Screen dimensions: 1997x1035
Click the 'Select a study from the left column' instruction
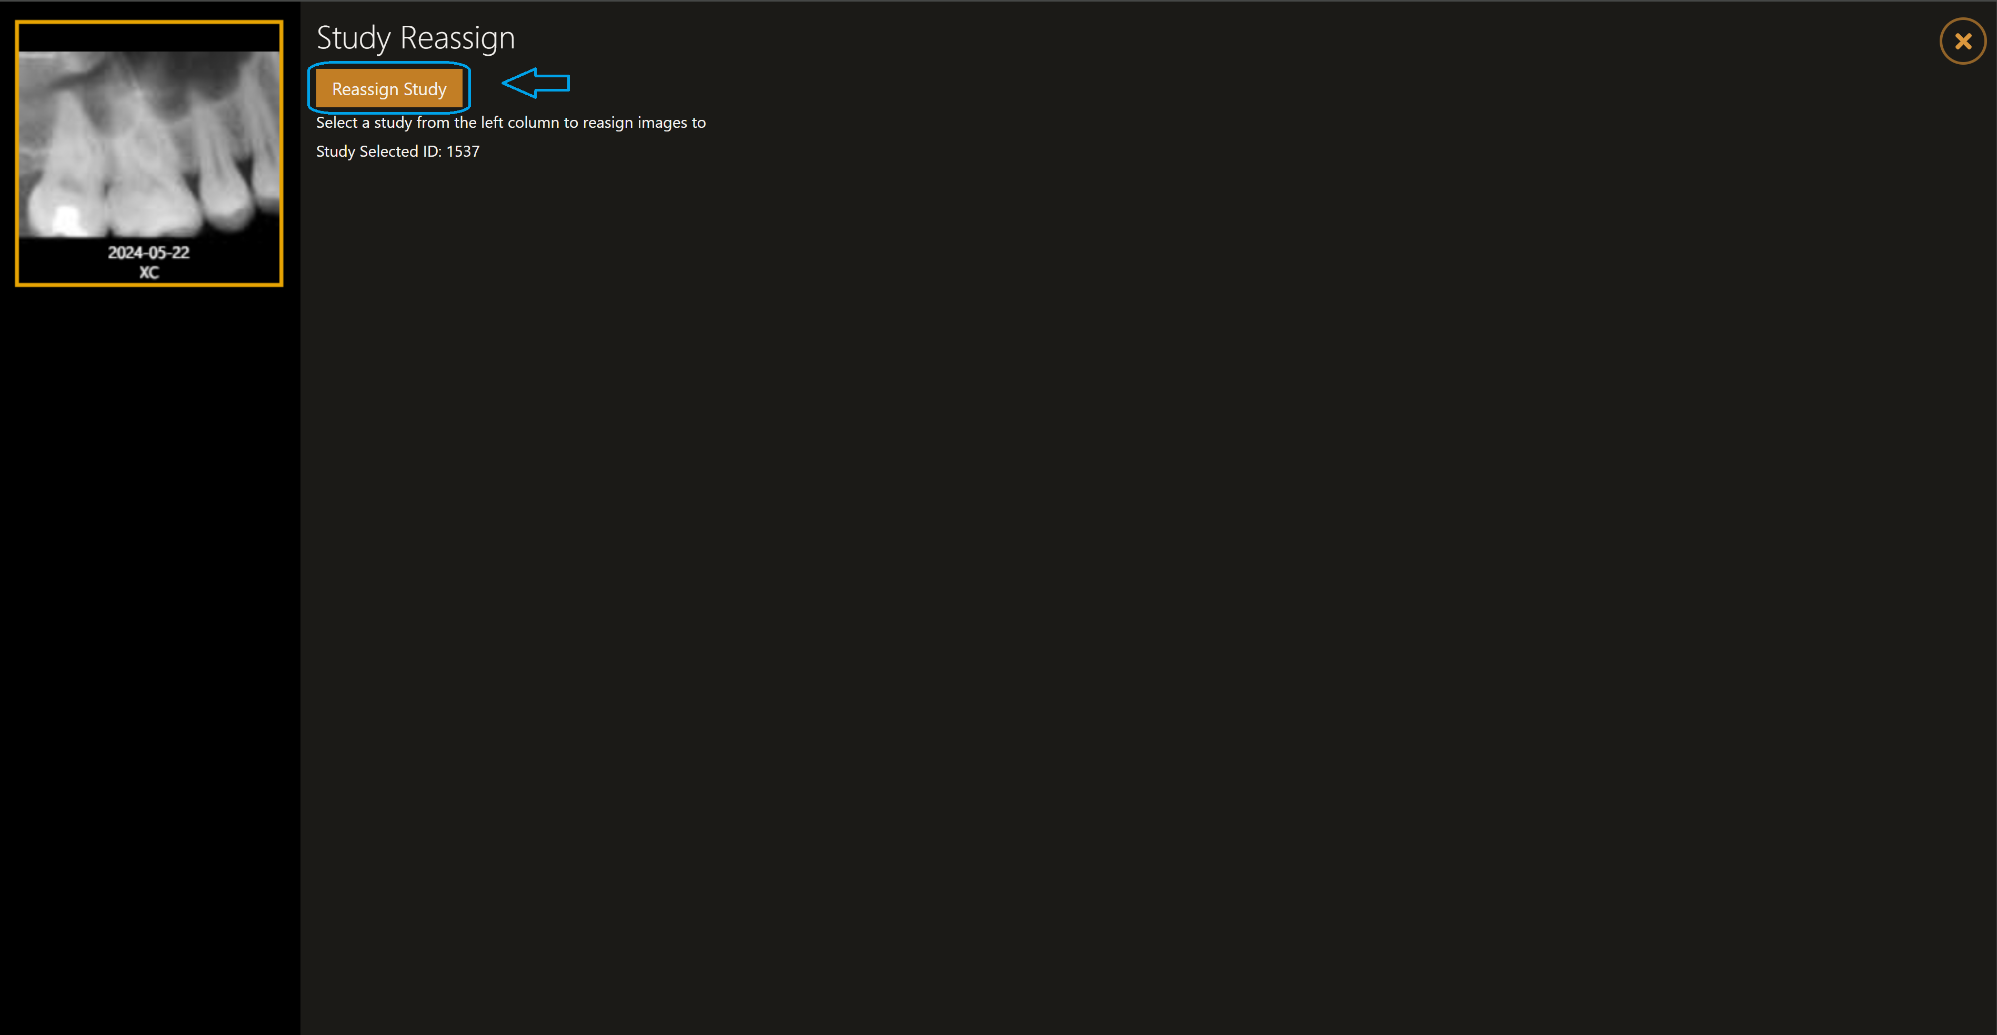point(511,123)
